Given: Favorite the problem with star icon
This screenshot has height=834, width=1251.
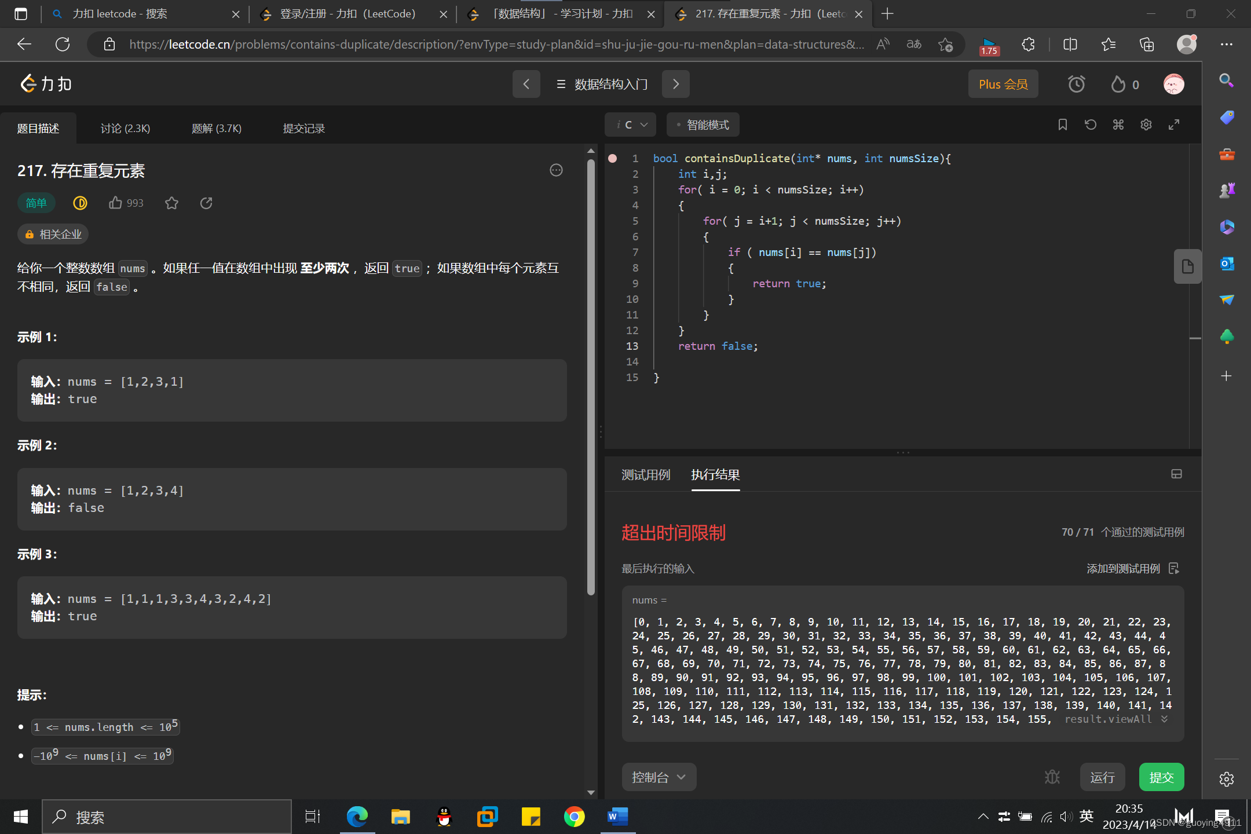Looking at the screenshot, I should 171,203.
